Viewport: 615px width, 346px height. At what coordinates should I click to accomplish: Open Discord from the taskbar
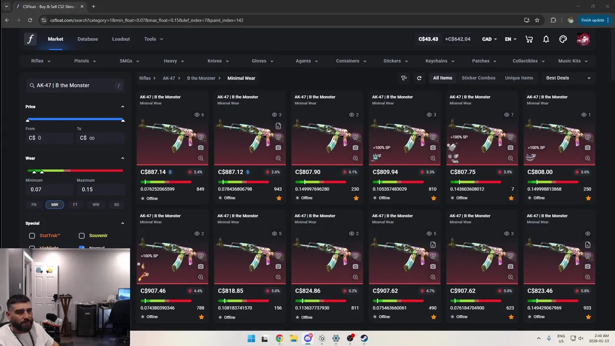(x=308, y=338)
